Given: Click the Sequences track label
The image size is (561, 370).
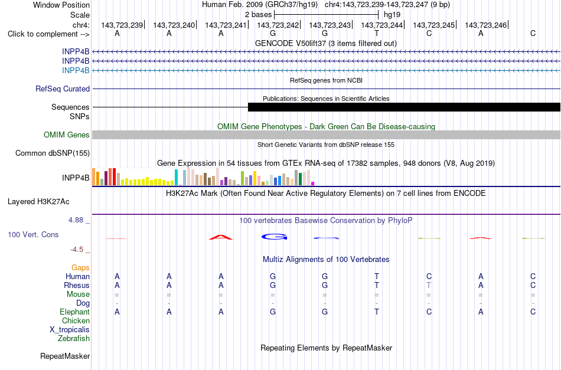Looking at the screenshot, I should coord(70,107).
